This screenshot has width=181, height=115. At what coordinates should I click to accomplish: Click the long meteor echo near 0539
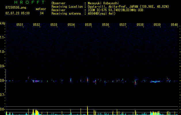click(156, 82)
